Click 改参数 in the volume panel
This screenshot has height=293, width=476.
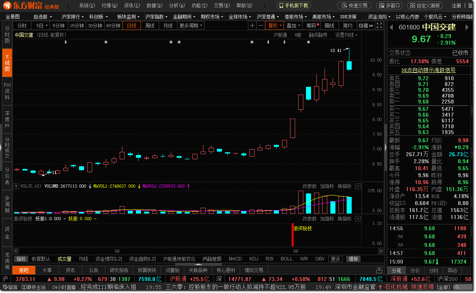(309, 186)
